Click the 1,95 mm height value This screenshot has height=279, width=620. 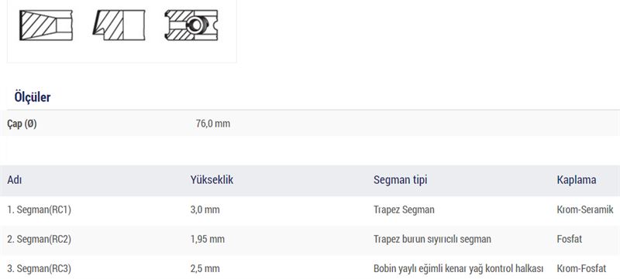(x=207, y=240)
